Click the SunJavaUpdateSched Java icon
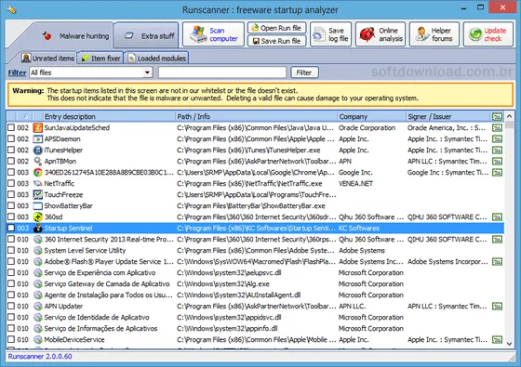 pos(38,128)
